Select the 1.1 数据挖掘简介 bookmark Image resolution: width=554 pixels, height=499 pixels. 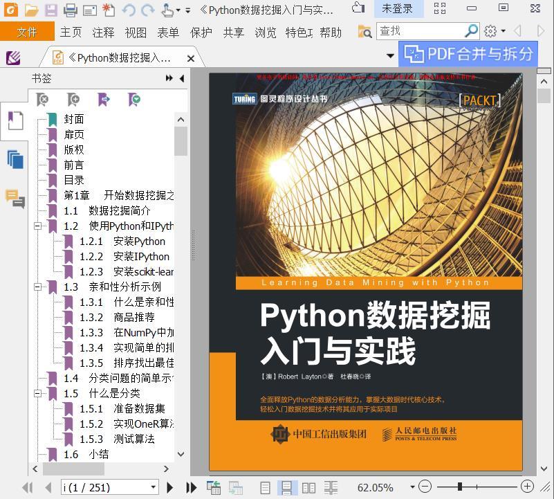(107, 211)
